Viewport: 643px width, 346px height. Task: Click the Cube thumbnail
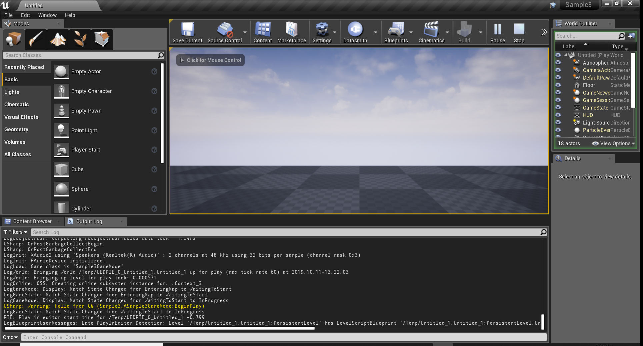pyautogui.click(x=62, y=170)
